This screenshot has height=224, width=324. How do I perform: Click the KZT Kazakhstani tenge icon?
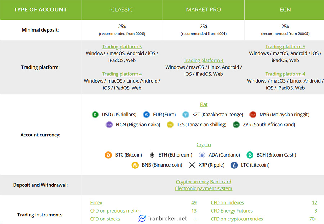[x=185, y=115]
